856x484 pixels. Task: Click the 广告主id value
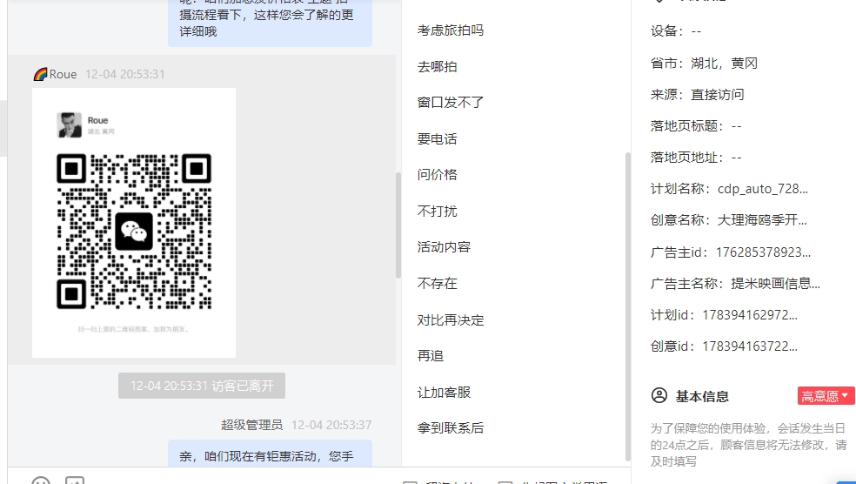pyautogui.click(x=763, y=252)
